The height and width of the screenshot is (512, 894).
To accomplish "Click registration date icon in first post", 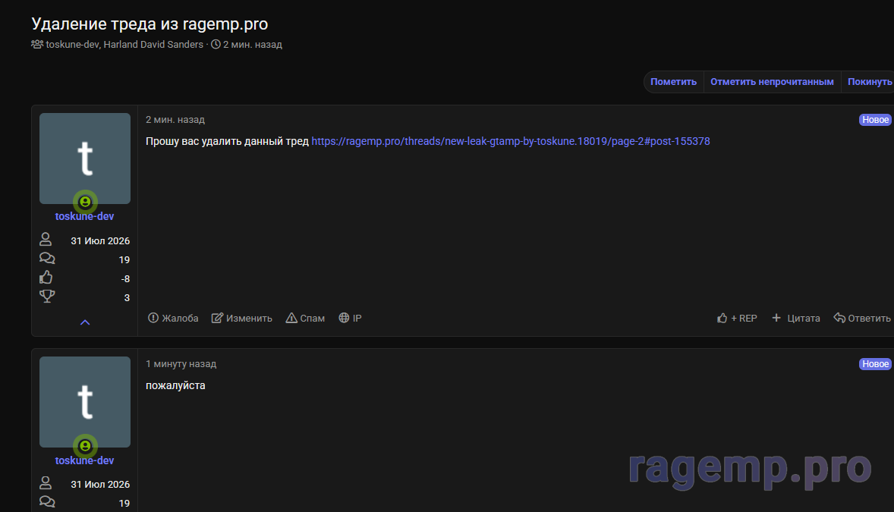I will coord(46,240).
